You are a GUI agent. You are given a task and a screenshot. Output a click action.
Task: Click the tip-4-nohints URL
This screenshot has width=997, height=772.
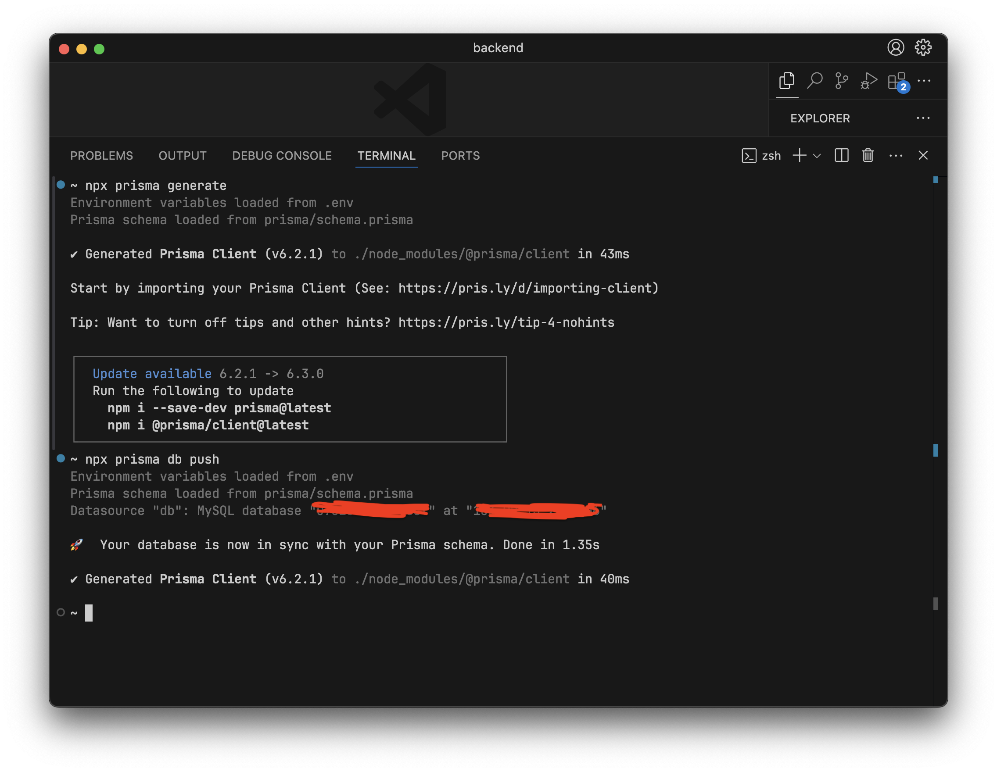tap(506, 322)
